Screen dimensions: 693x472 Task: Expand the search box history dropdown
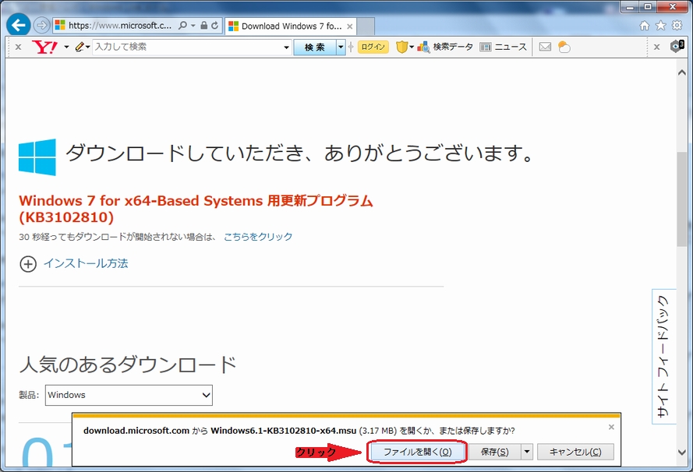[286, 48]
